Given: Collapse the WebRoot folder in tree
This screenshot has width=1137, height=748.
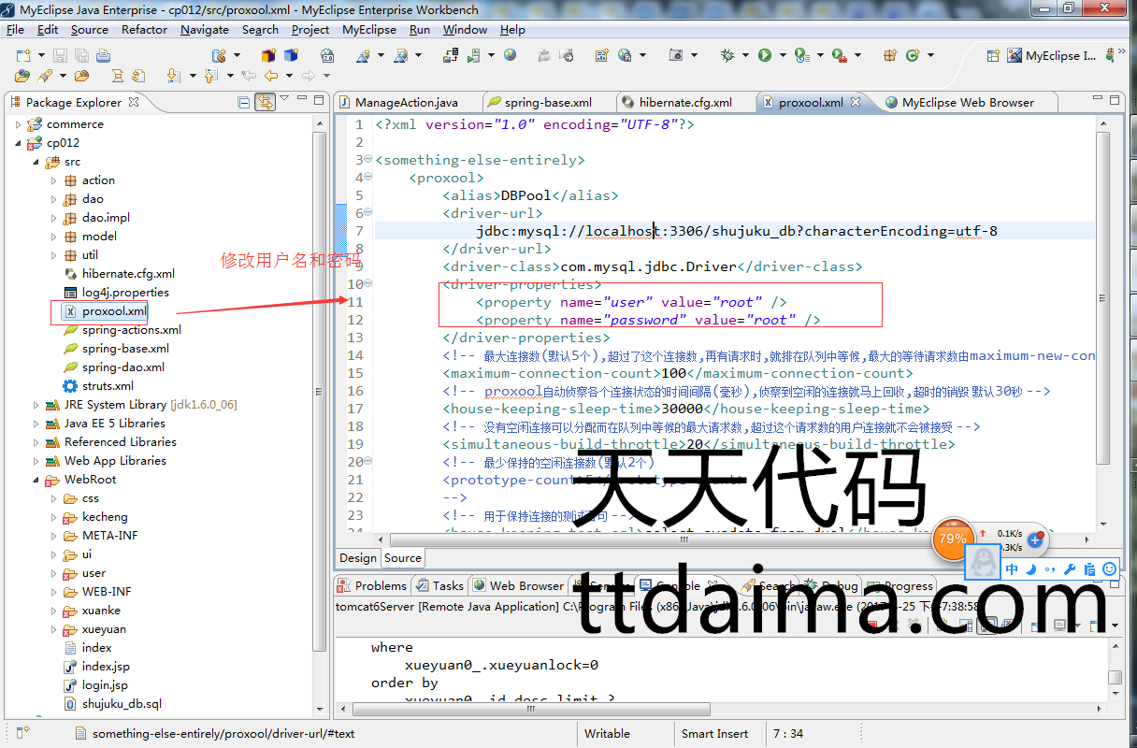Looking at the screenshot, I should point(36,480).
